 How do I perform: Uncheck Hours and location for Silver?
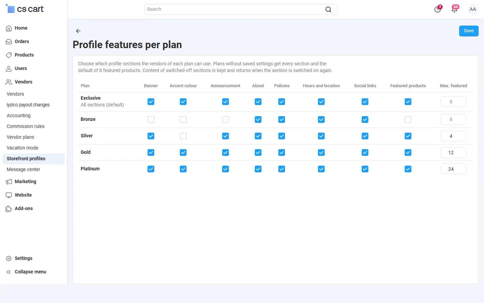(x=321, y=136)
